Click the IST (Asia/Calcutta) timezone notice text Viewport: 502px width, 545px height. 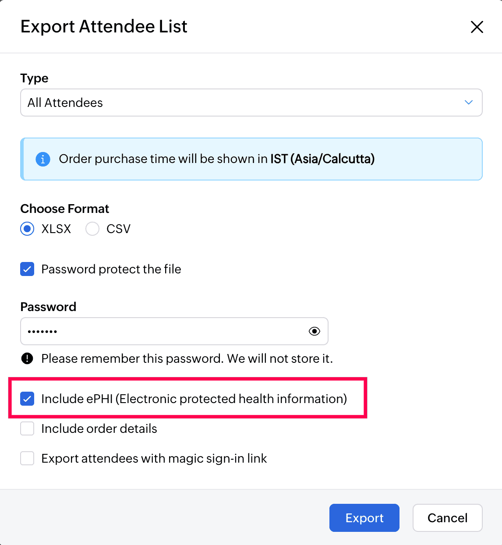point(322,159)
